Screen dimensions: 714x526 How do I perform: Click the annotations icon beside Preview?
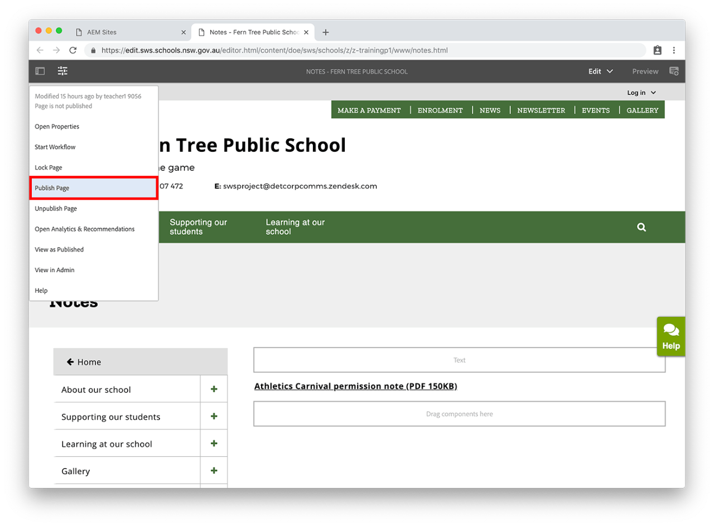pyautogui.click(x=674, y=71)
